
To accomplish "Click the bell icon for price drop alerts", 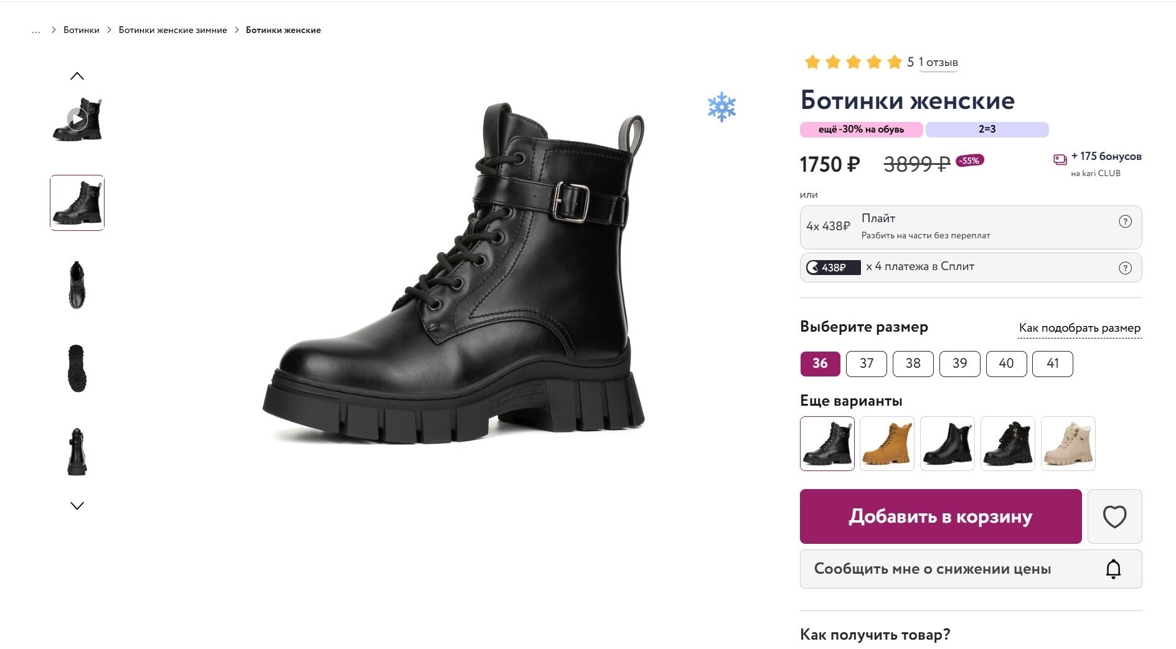I will pyautogui.click(x=1113, y=569).
